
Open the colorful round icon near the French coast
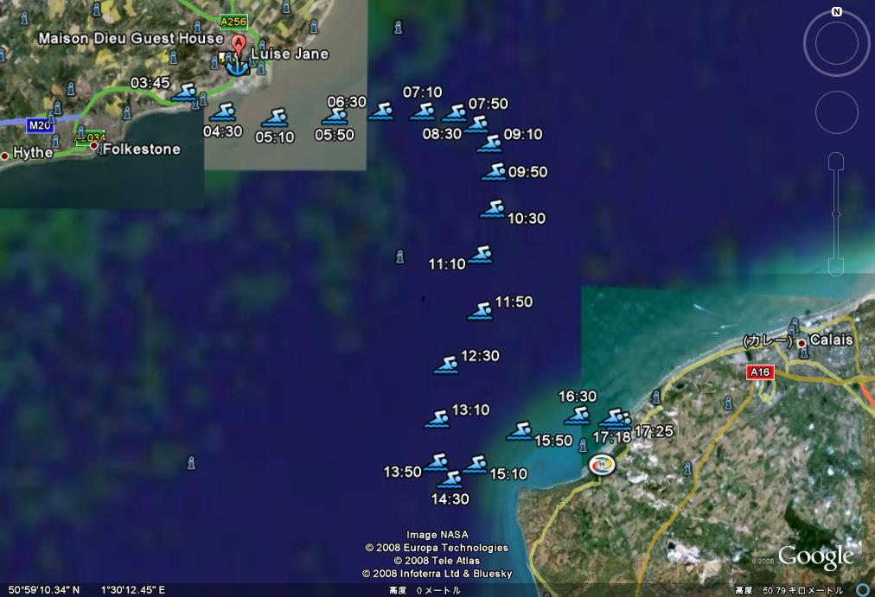coord(602,465)
